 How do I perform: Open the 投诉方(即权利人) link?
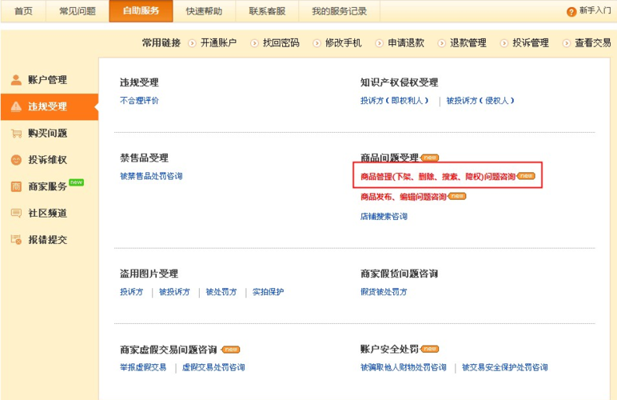click(x=394, y=101)
